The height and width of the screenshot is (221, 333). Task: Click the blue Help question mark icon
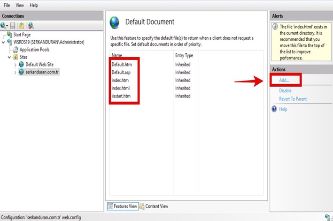[x=274, y=109]
